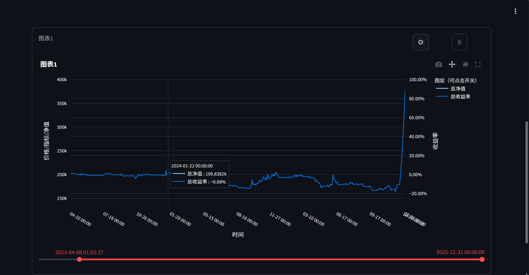The width and height of the screenshot is (529, 275).
Task: Click the 11-27 00:00 x-axis tick
Action: point(280,219)
